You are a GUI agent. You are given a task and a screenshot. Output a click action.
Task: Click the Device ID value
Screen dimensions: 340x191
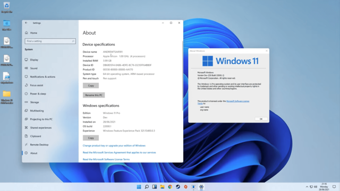[127, 65]
